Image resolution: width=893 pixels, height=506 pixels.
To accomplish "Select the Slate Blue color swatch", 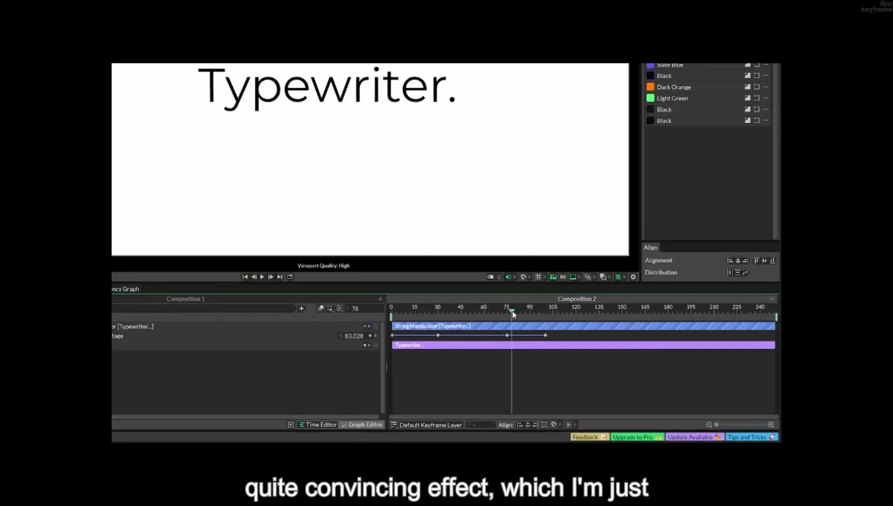I will click(x=650, y=65).
